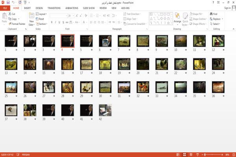
Task: Click the spell check icon in status bar
Action: coord(18,154)
